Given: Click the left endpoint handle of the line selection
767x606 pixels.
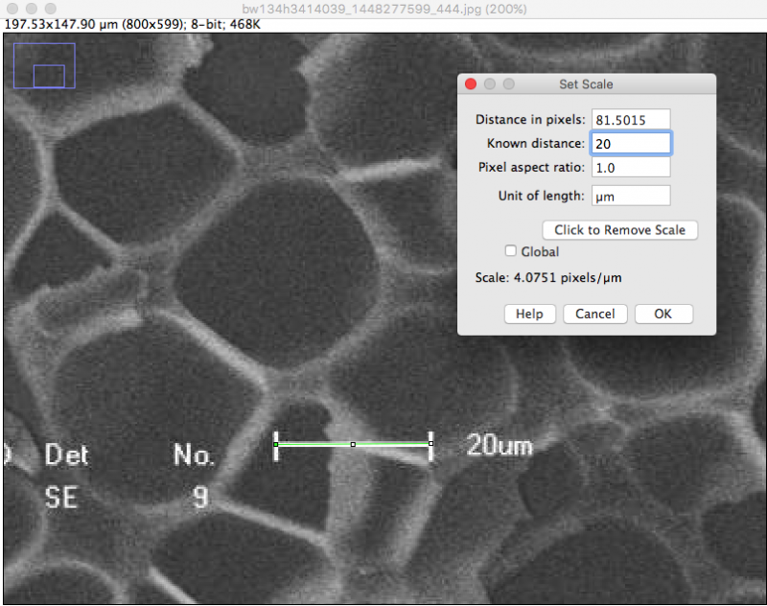Looking at the screenshot, I should [276, 445].
